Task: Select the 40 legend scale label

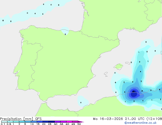Action: [67, 124]
